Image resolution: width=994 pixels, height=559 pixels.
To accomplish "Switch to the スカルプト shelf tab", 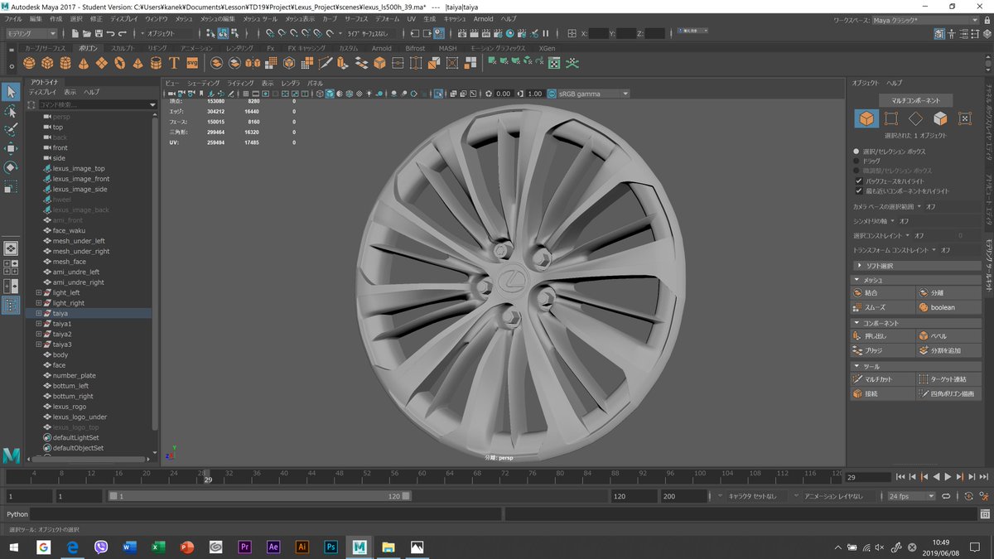I will click(122, 49).
